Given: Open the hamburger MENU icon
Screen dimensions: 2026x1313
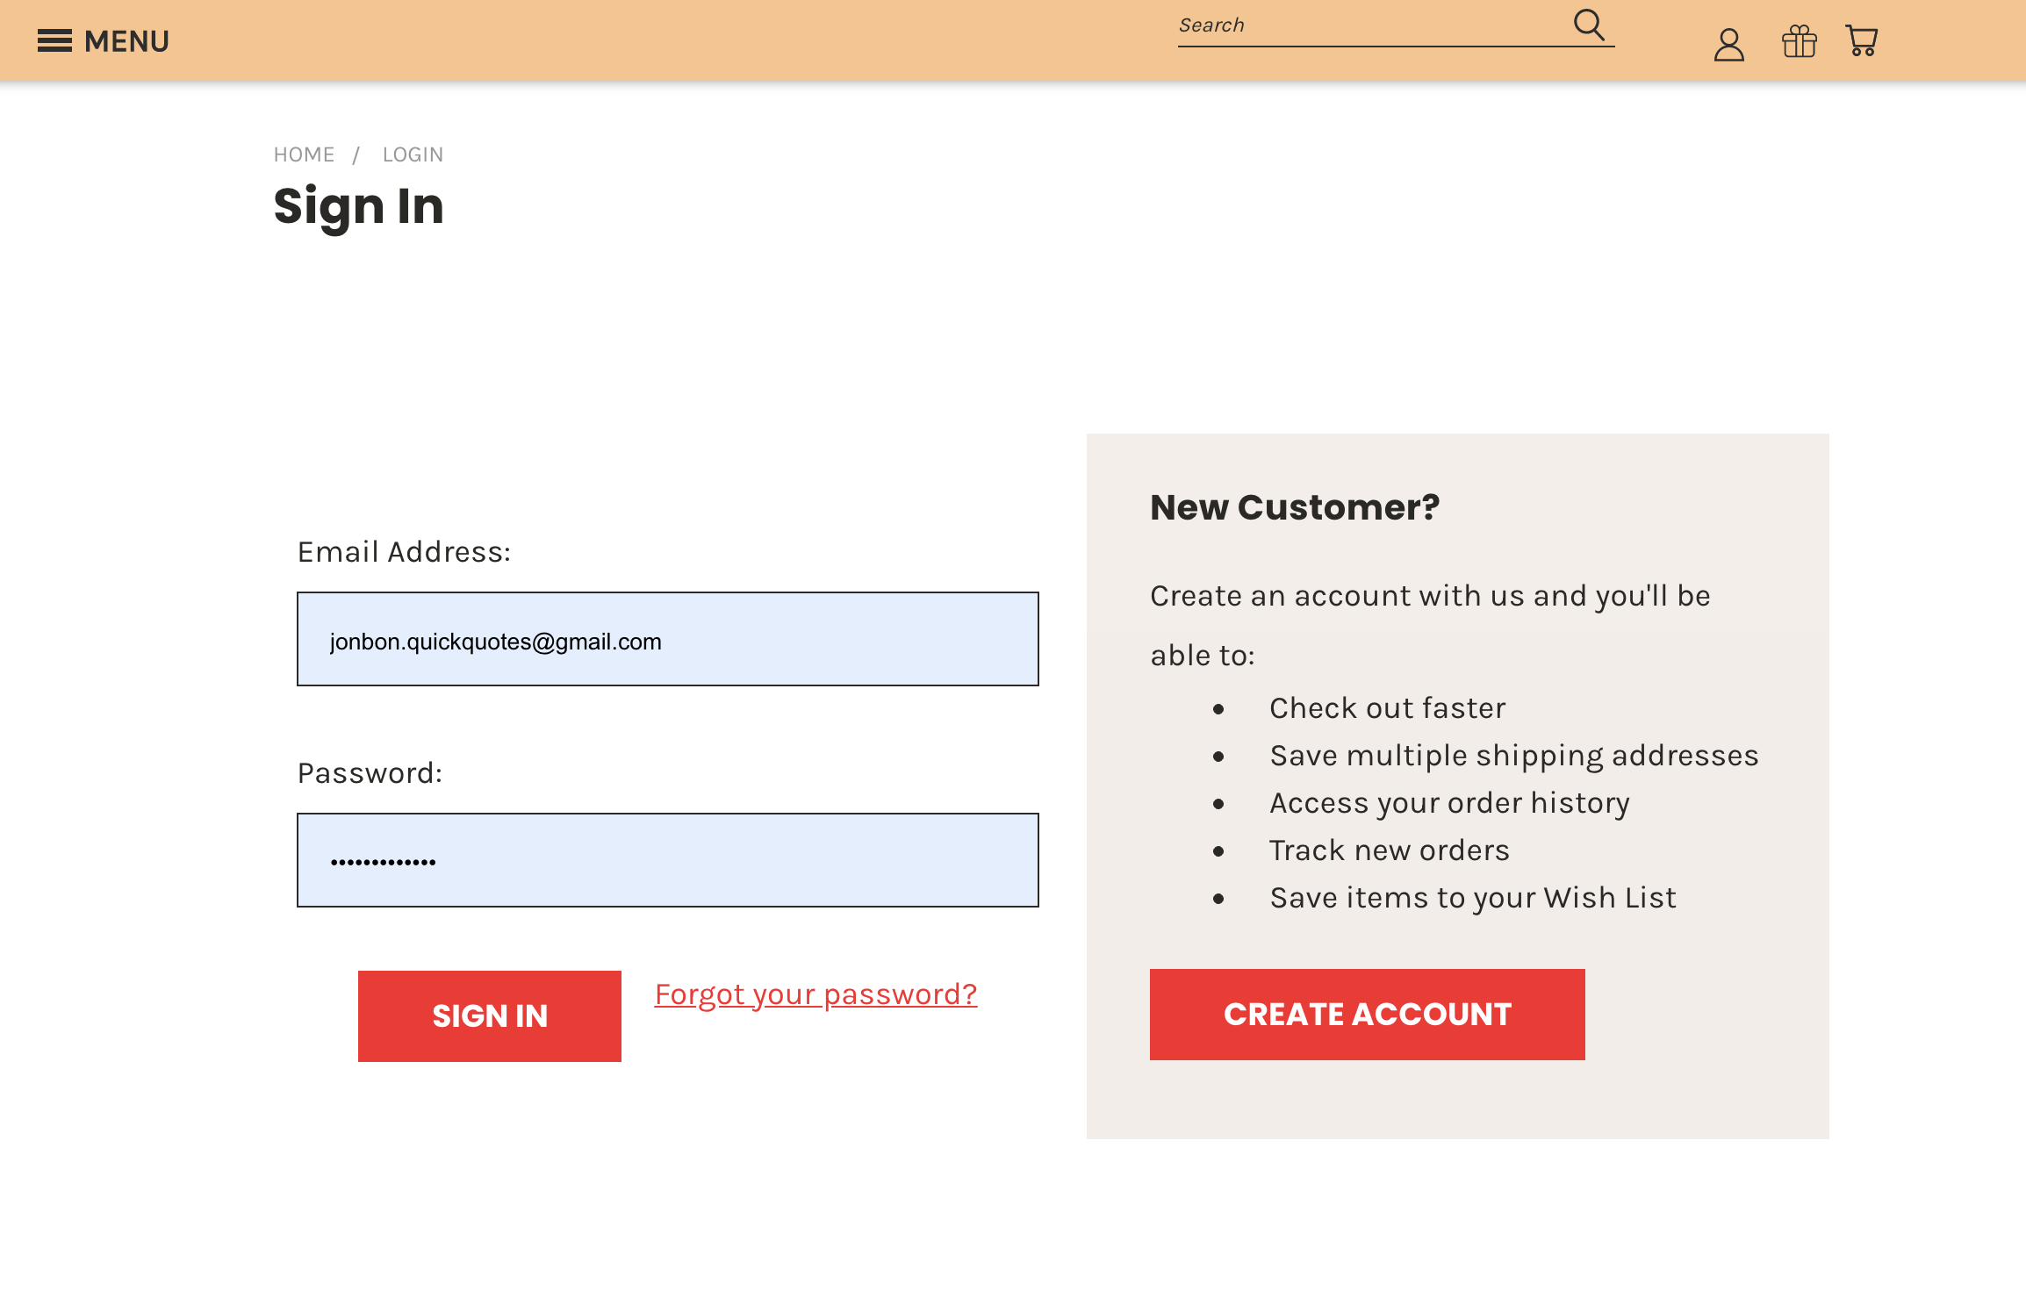Looking at the screenshot, I should click(54, 41).
